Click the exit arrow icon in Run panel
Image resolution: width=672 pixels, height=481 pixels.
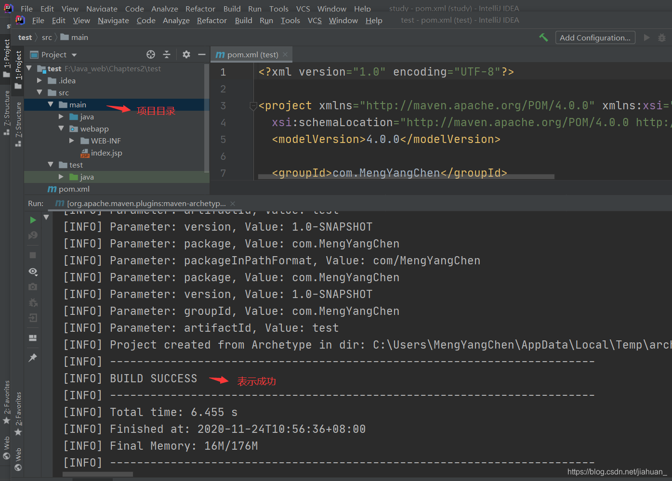pyautogui.click(x=33, y=318)
